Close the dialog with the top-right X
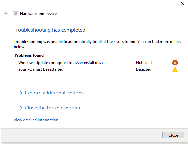188x144 pixels. [x=183, y=4]
